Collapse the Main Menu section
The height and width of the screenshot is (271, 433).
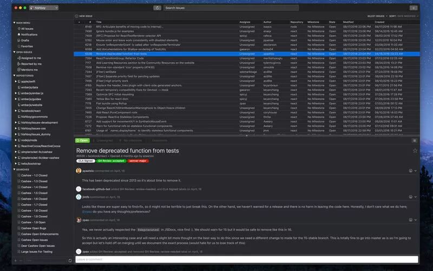[15, 23]
